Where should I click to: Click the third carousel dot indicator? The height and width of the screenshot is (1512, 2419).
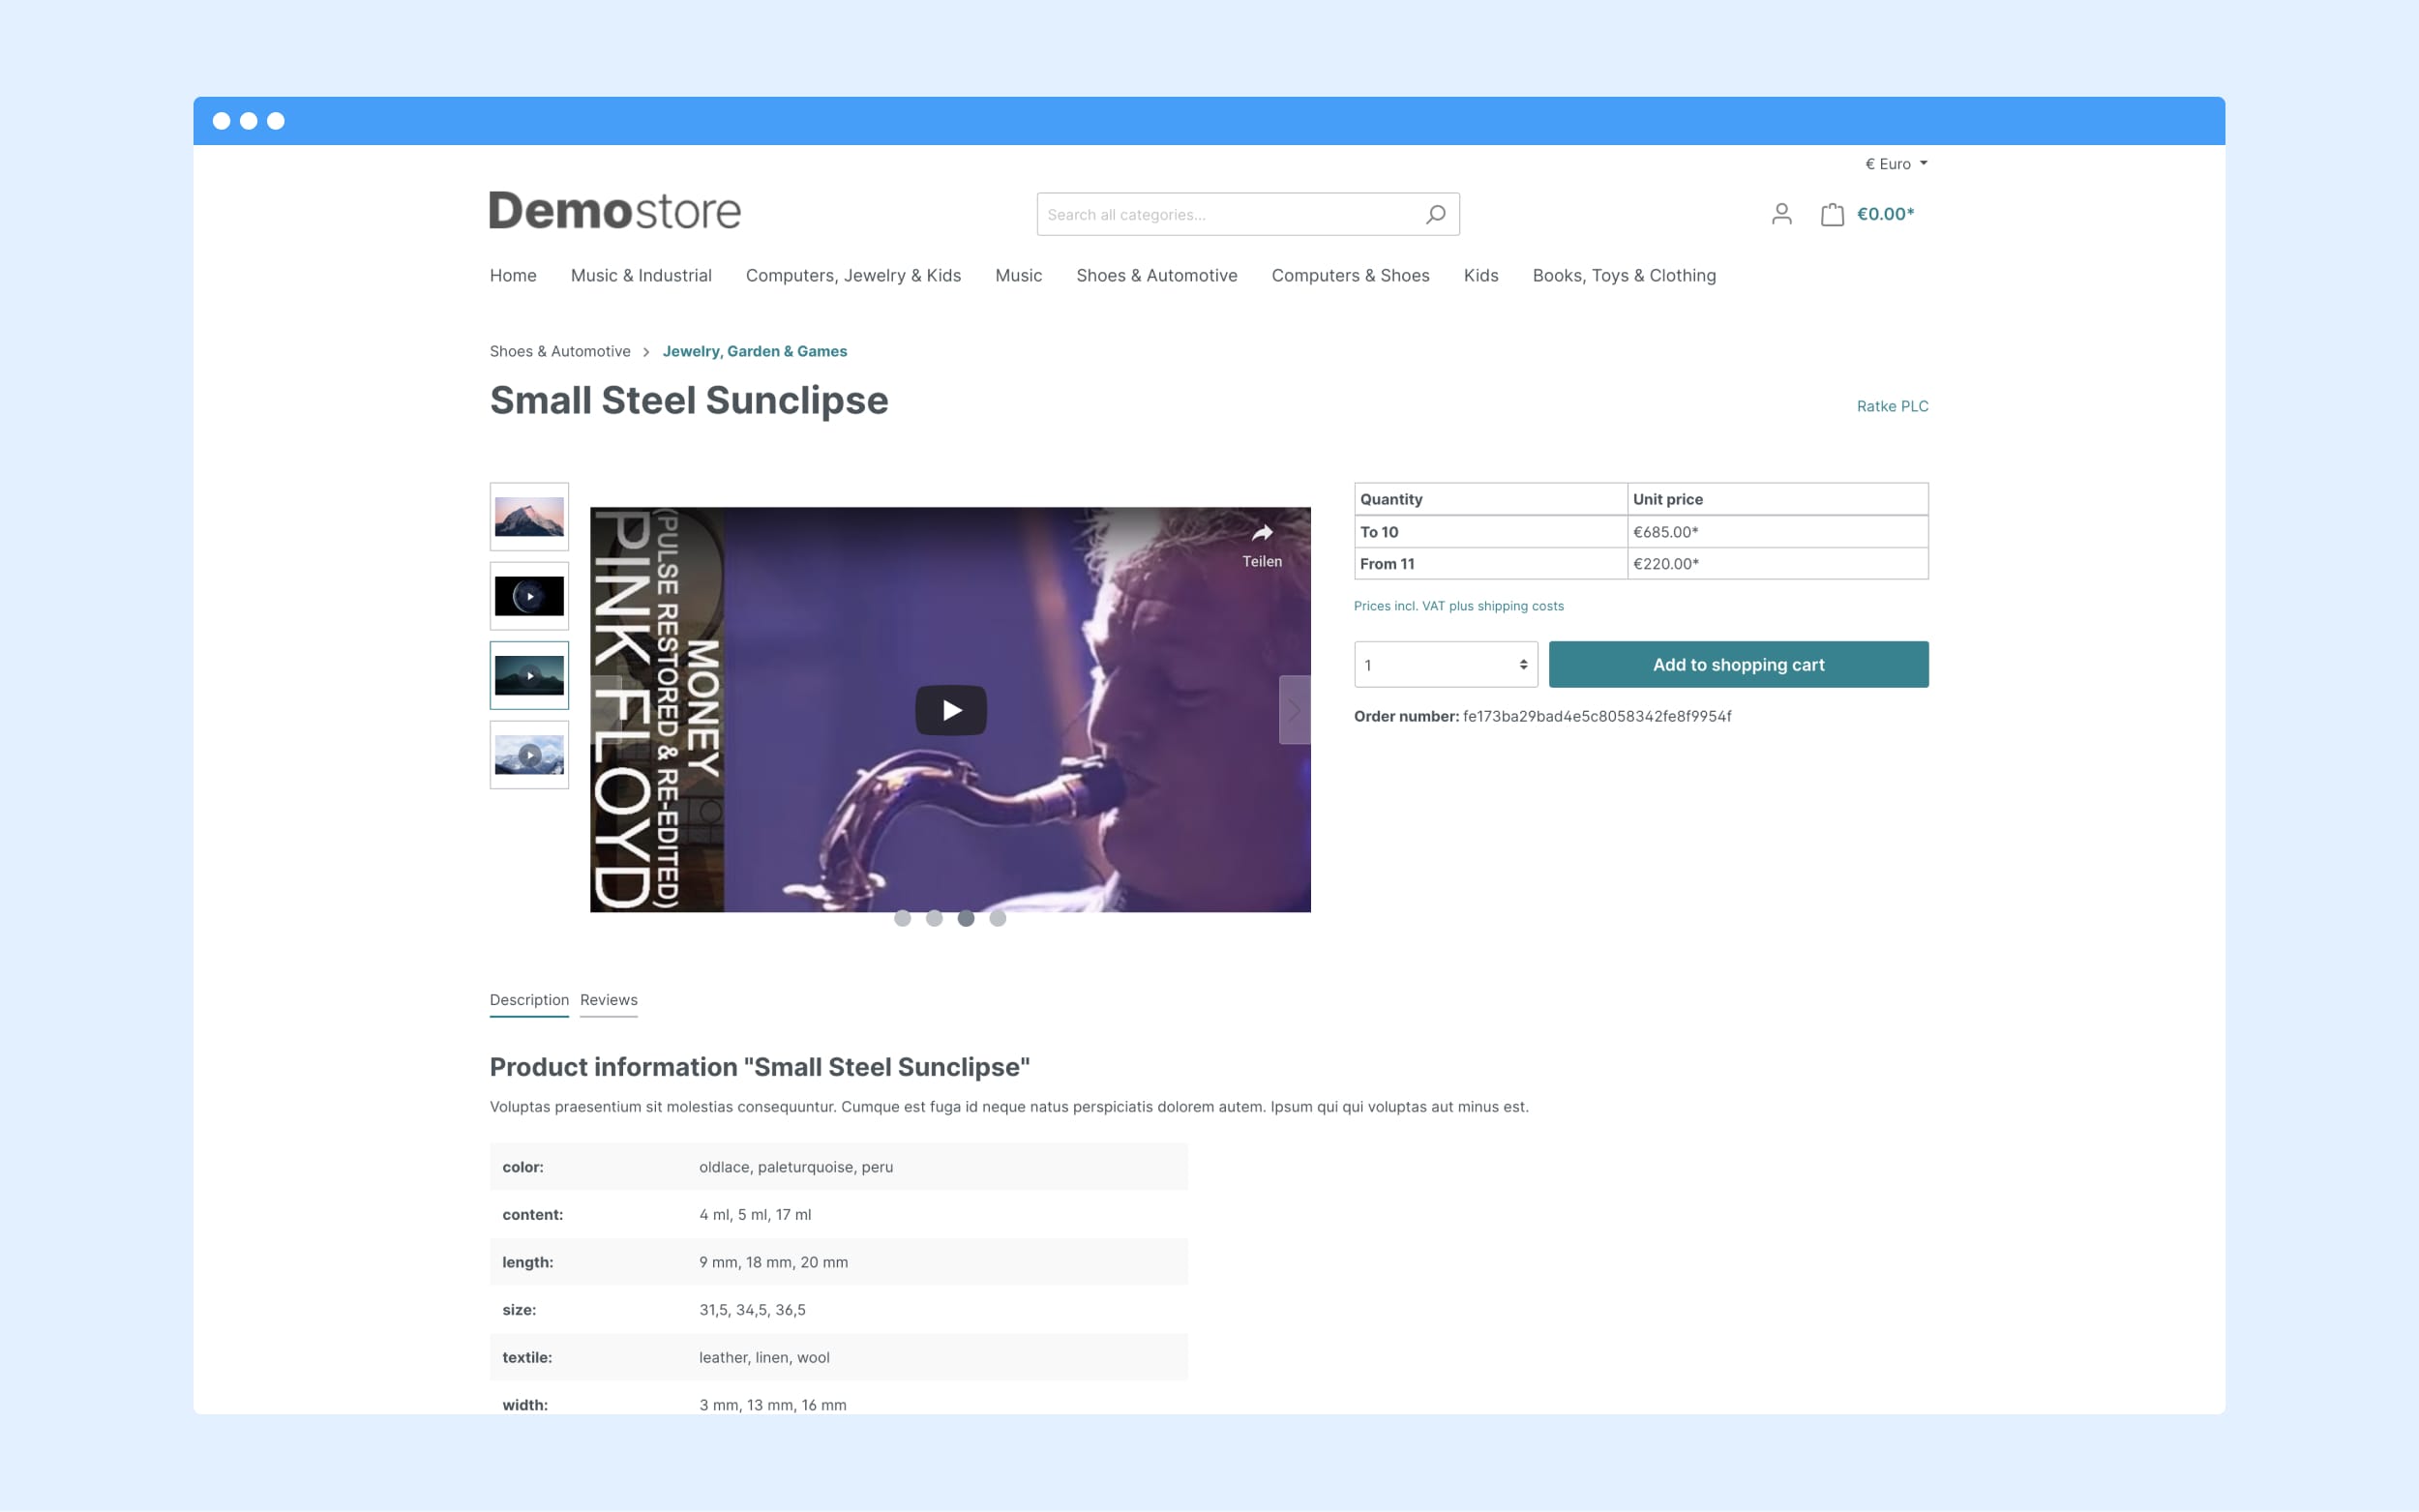point(965,916)
